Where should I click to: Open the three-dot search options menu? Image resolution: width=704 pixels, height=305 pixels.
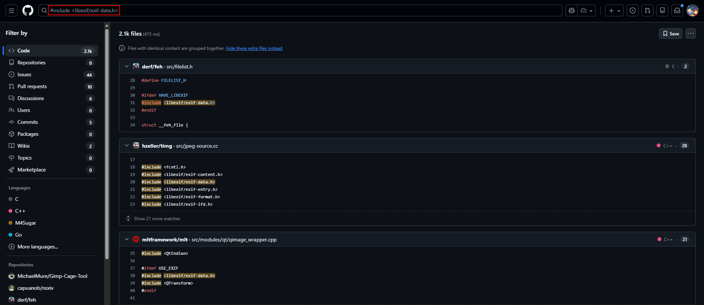pos(691,33)
